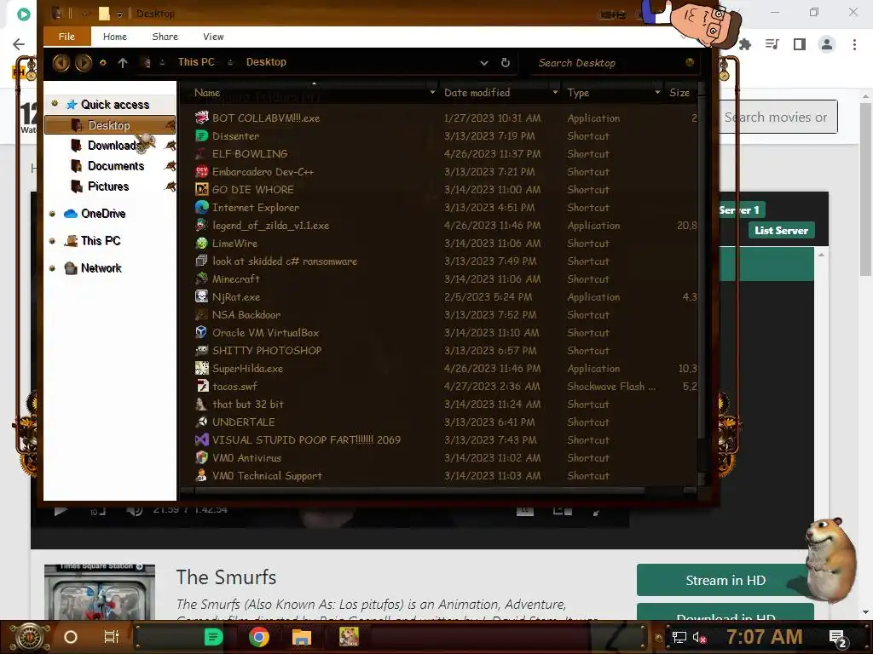This screenshot has width=873, height=654.
Task: Select the Oracle VM VirtualBox icon
Action: pyautogui.click(x=201, y=332)
